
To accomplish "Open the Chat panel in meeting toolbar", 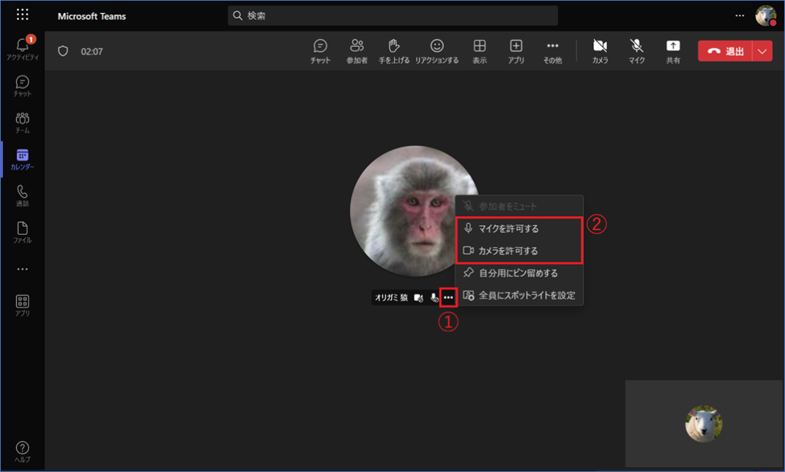I will click(x=320, y=51).
